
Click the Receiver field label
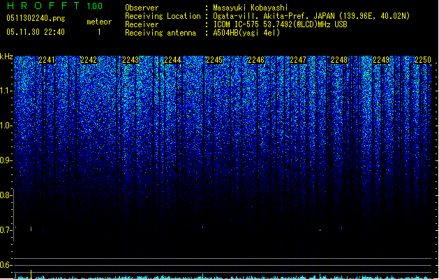pyautogui.click(x=142, y=24)
